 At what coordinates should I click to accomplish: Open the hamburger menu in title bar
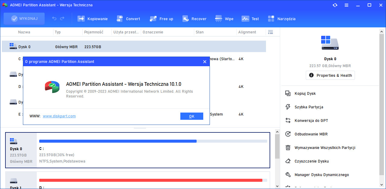coord(346,5)
